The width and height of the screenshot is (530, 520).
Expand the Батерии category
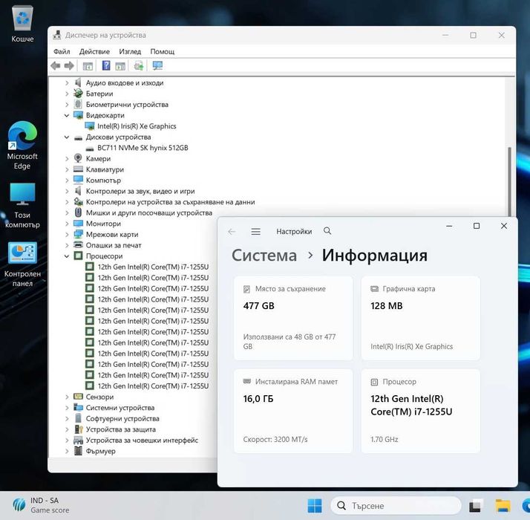click(67, 94)
